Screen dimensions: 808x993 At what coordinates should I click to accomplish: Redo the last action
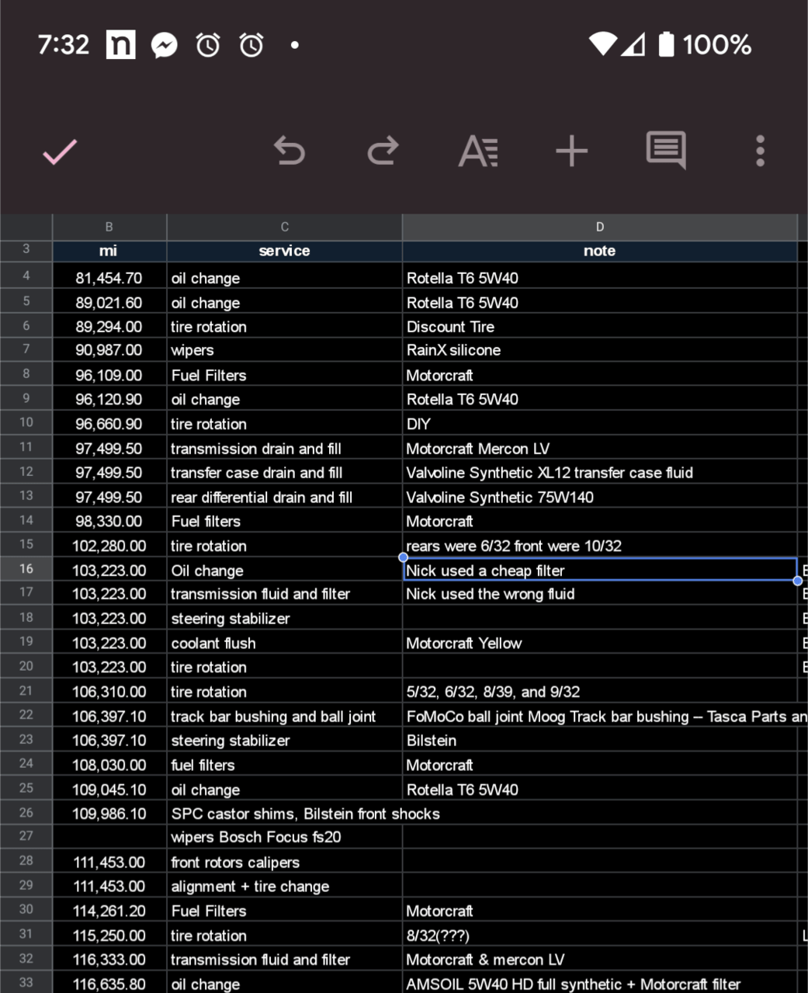pyautogui.click(x=383, y=151)
